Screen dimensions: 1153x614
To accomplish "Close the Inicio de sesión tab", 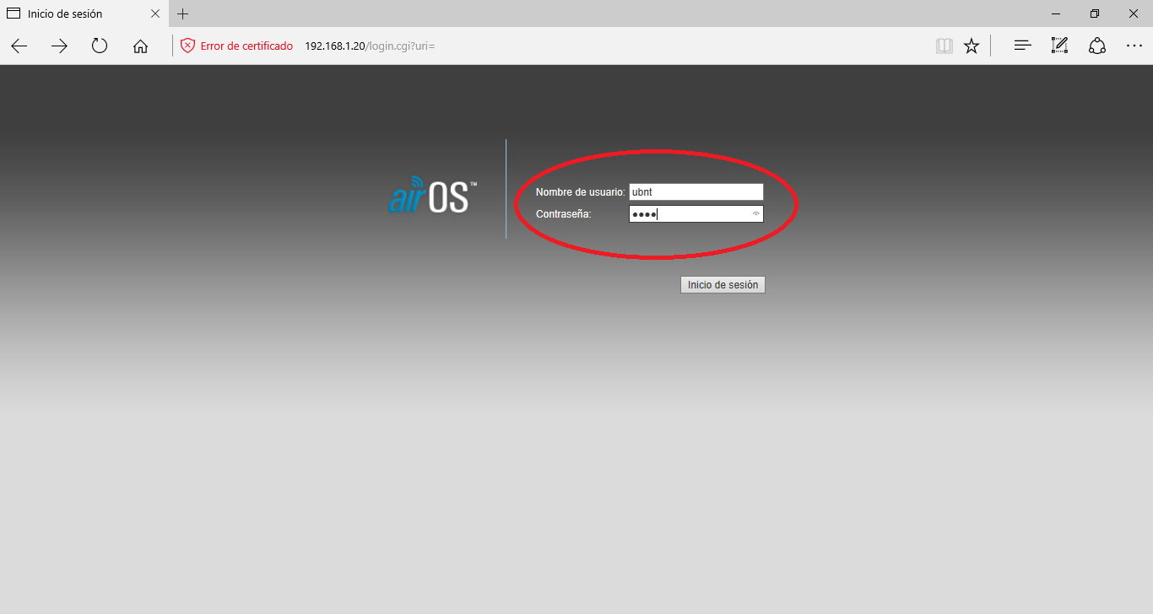I will click(155, 13).
